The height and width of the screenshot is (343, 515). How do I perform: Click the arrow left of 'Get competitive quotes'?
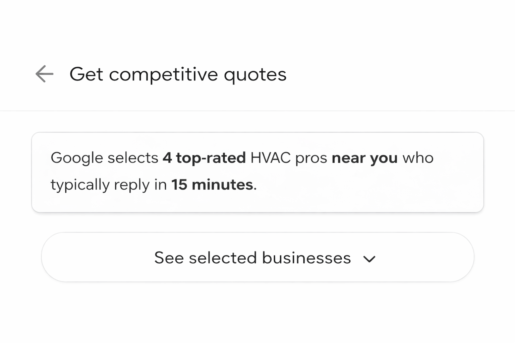point(44,74)
